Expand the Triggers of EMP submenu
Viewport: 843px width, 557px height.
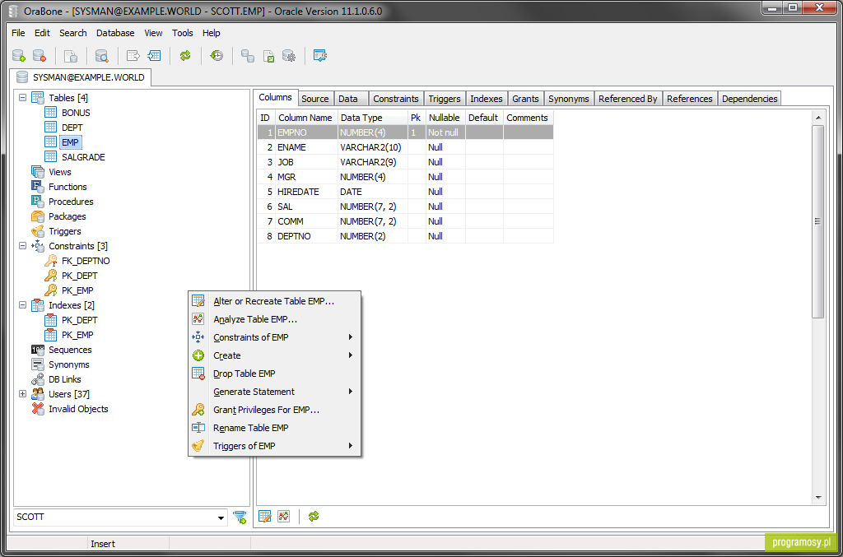351,446
